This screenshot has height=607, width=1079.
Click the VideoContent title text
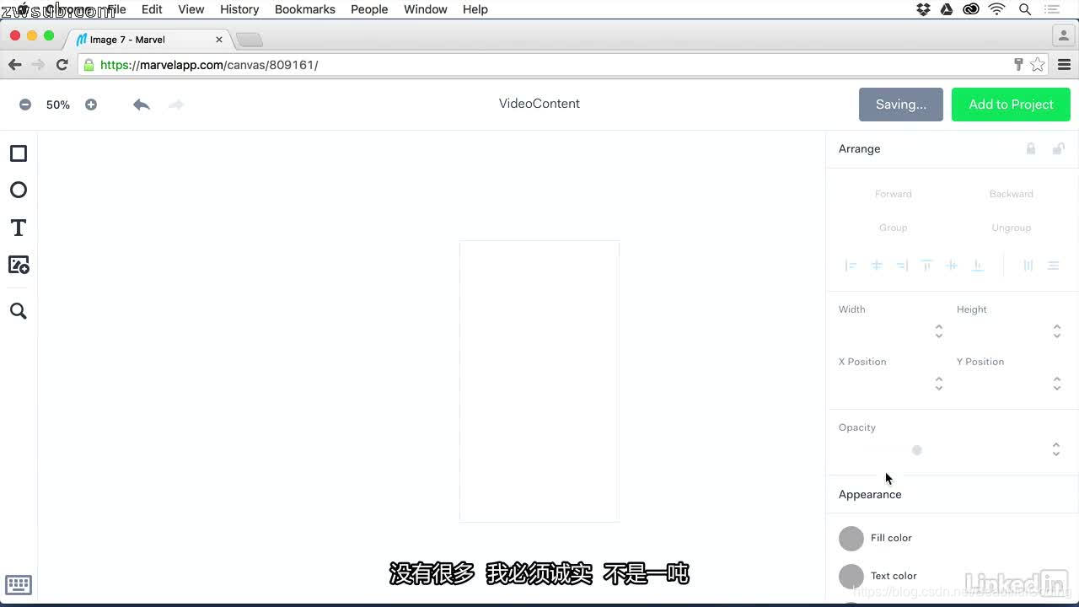(539, 104)
